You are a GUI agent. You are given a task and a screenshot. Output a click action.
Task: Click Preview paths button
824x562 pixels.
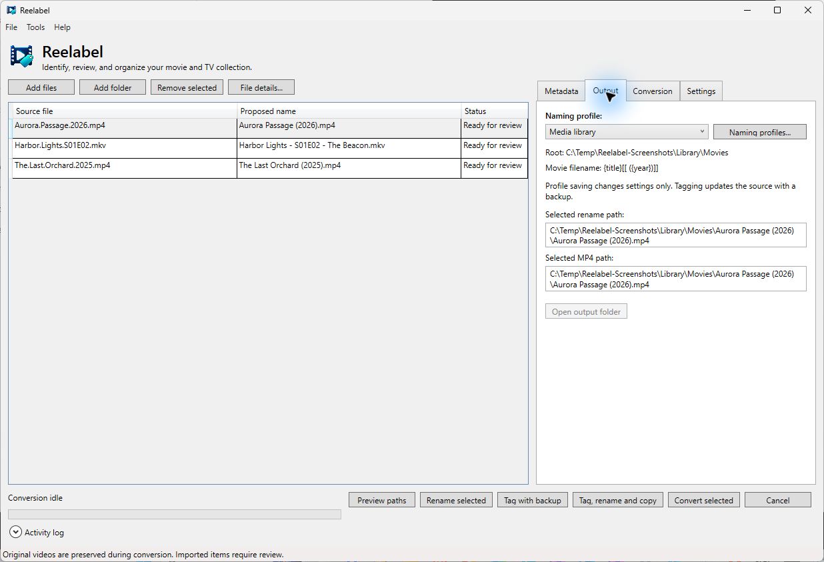click(x=382, y=500)
